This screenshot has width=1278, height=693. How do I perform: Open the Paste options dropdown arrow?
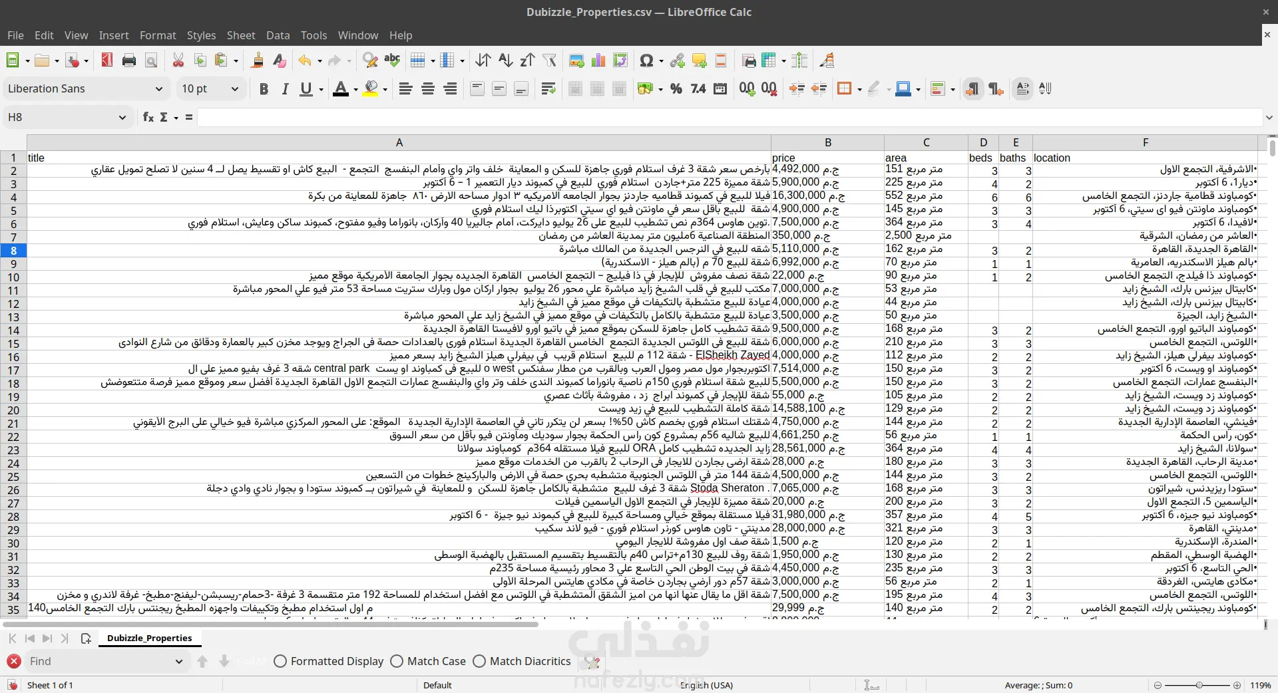point(236,61)
